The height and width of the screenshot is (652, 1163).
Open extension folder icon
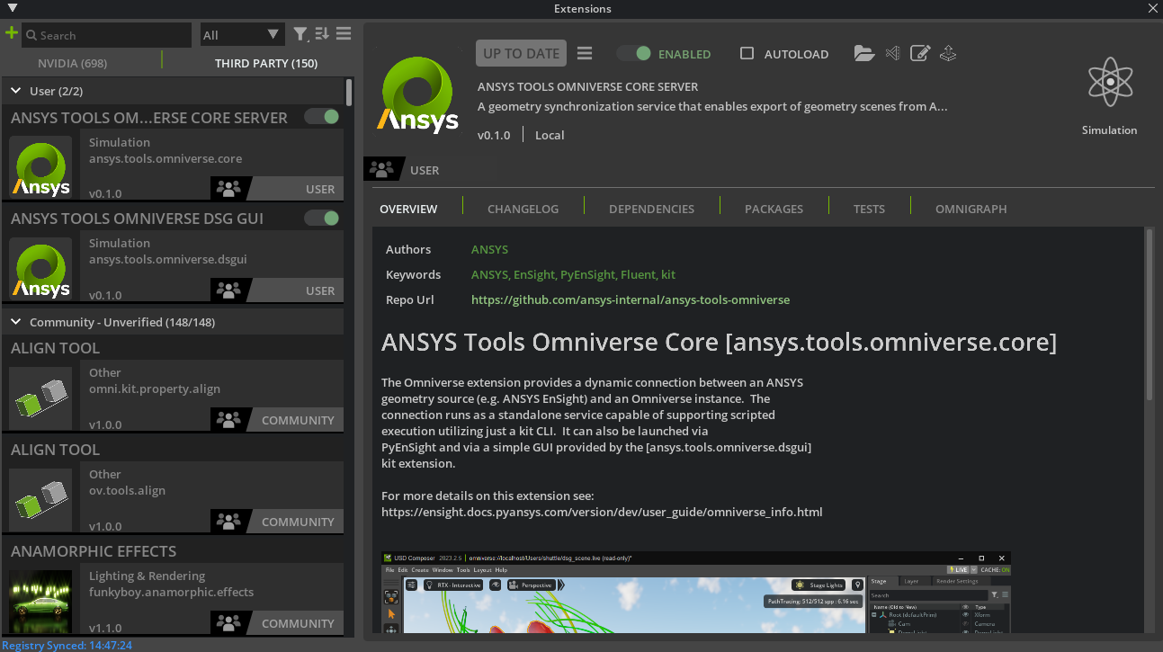(864, 53)
